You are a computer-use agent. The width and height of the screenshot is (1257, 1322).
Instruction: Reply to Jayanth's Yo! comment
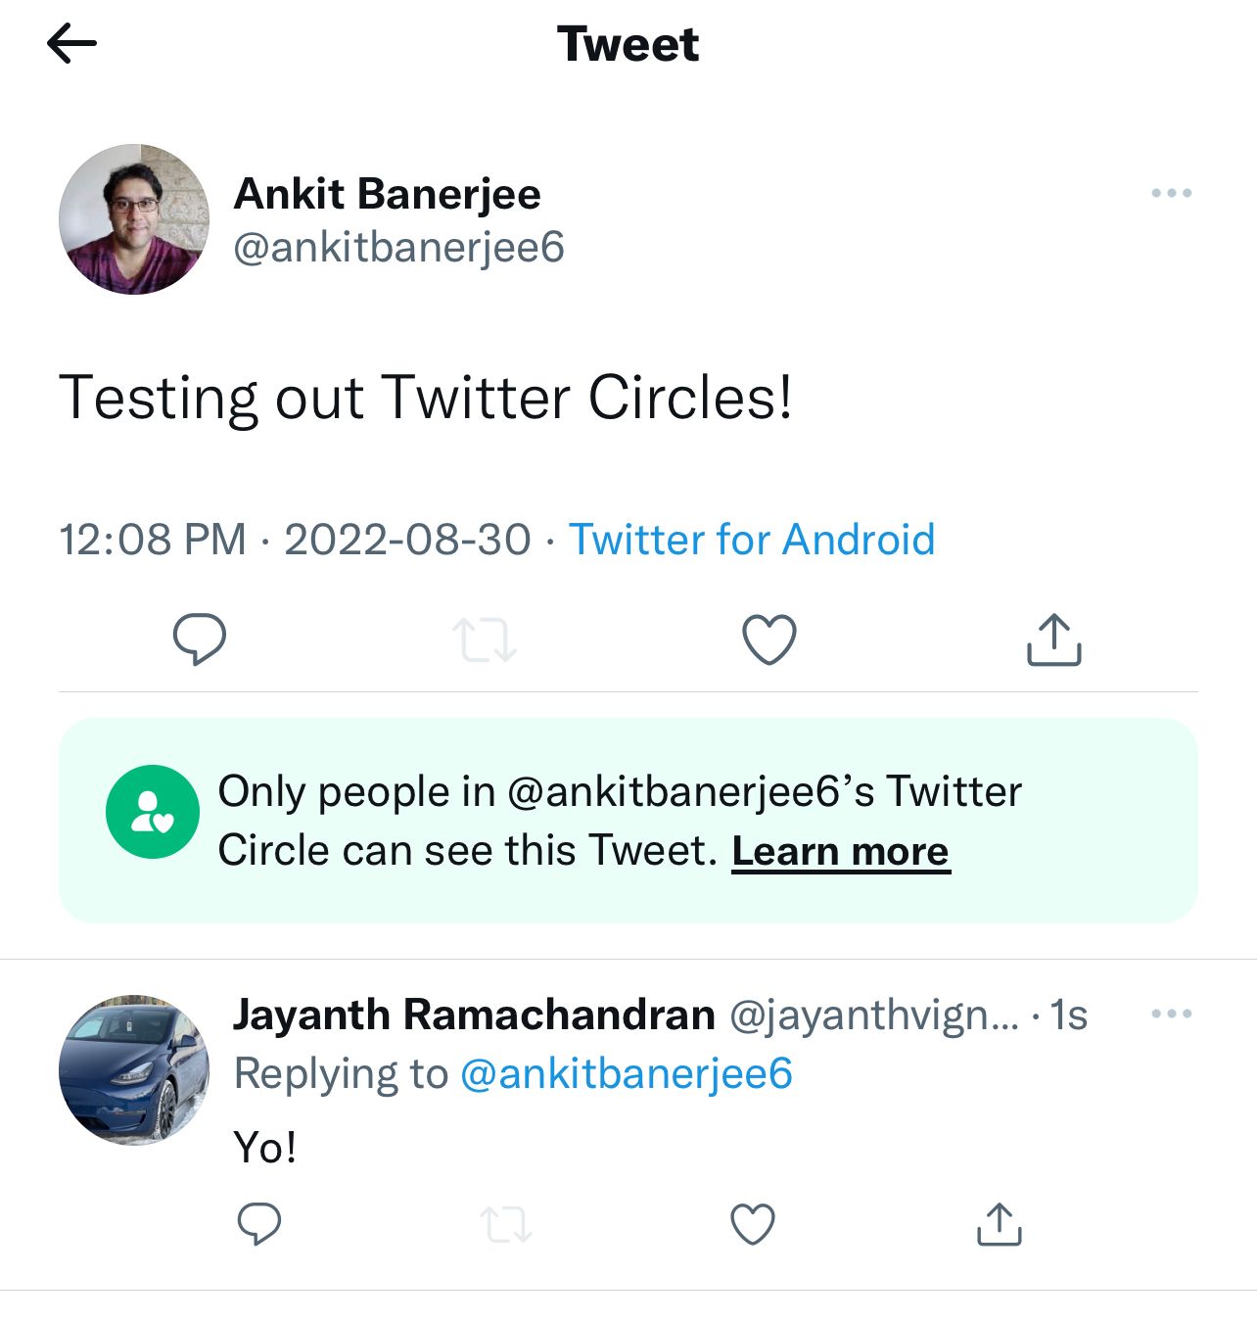[x=259, y=1223]
